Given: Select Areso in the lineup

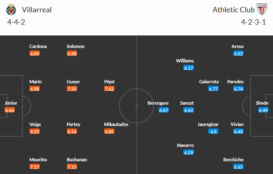Looking at the screenshot, I should pos(238,46).
